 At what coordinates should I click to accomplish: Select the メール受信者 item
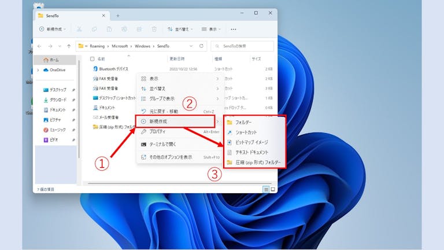(x=106, y=117)
